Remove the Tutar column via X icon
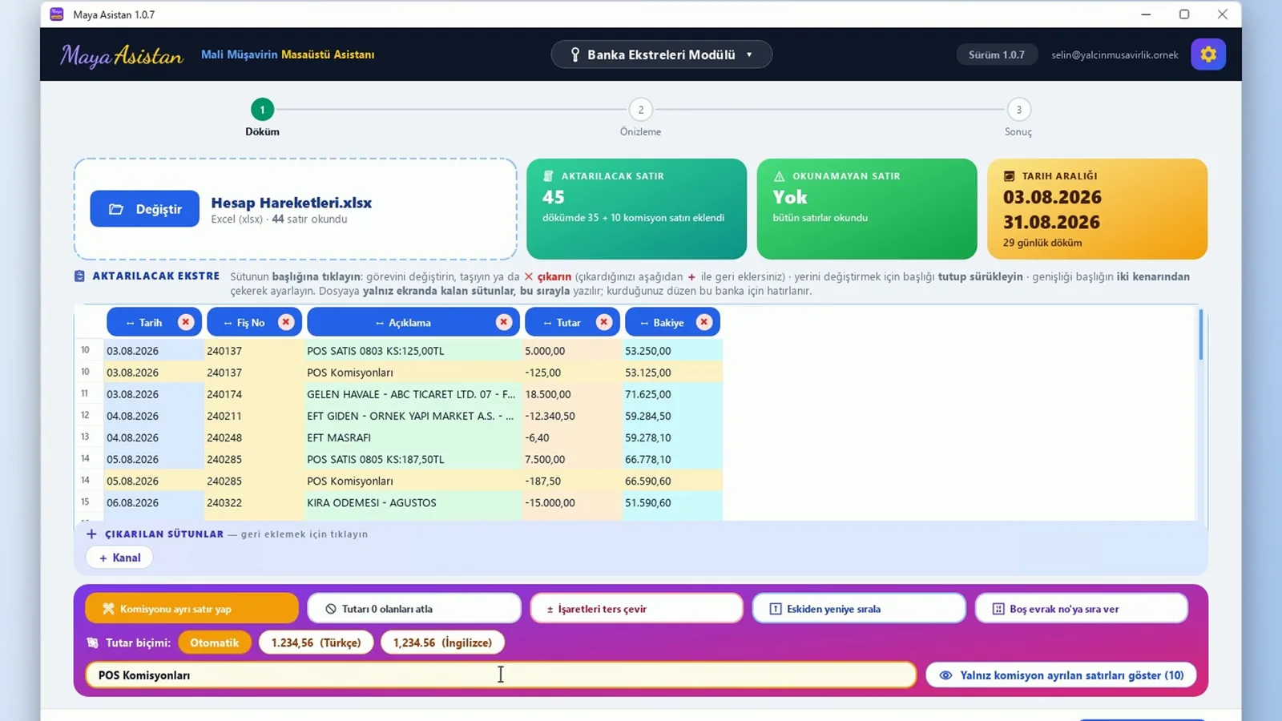Viewport: 1282px width, 721px height. point(604,322)
